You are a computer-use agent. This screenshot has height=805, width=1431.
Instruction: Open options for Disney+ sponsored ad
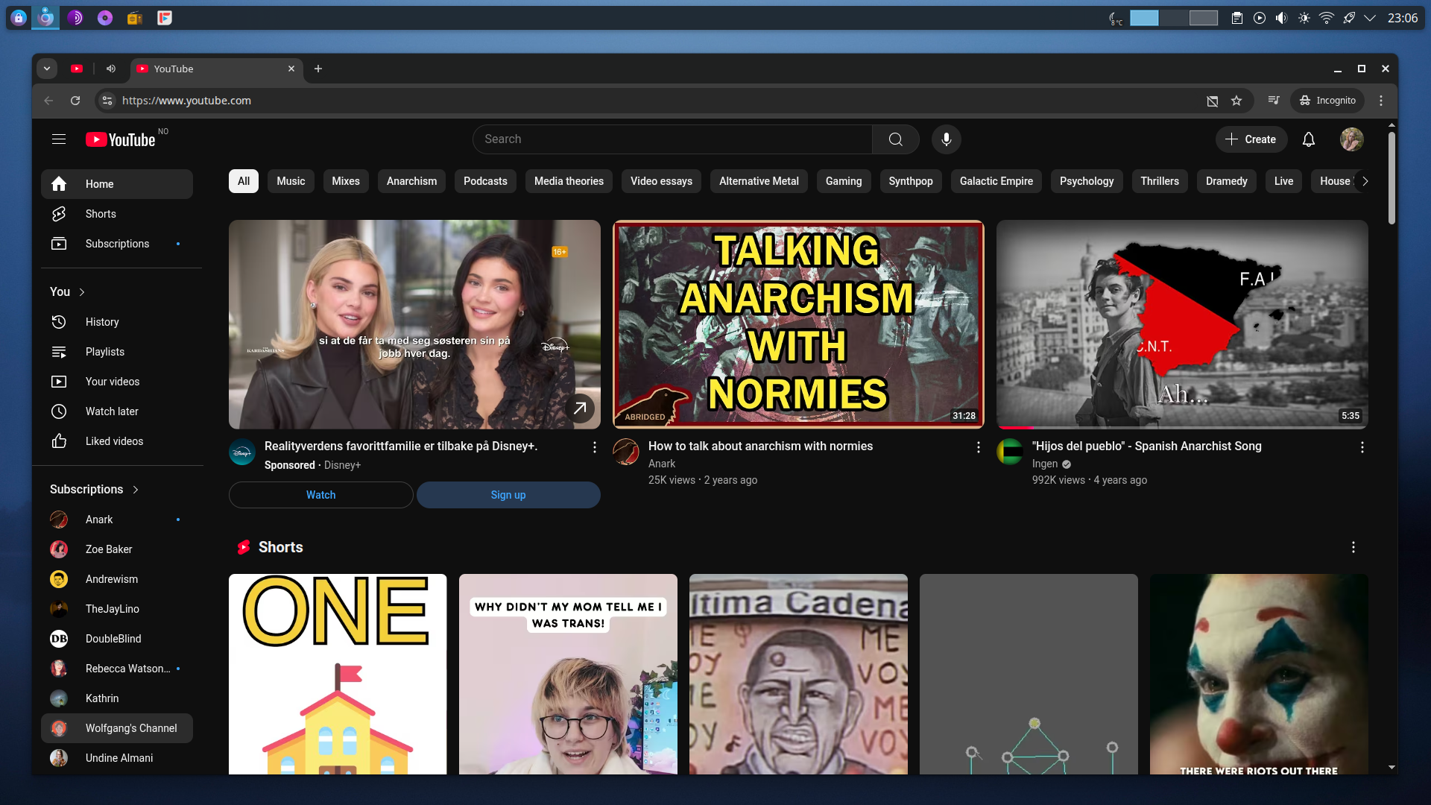point(595,447)
